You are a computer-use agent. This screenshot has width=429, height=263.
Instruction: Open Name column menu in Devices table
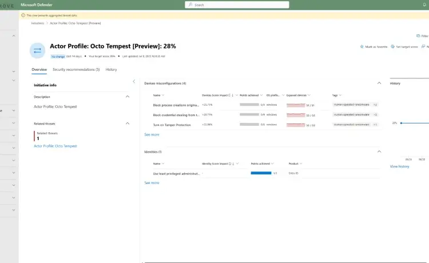[163, 95]
